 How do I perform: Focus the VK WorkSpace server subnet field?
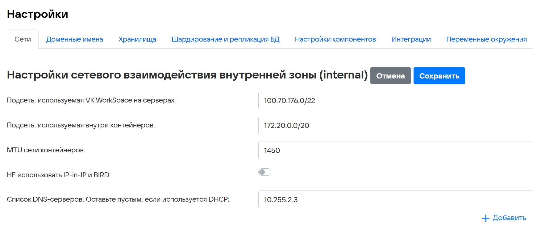pyautogui.click(x=395, y=101)
